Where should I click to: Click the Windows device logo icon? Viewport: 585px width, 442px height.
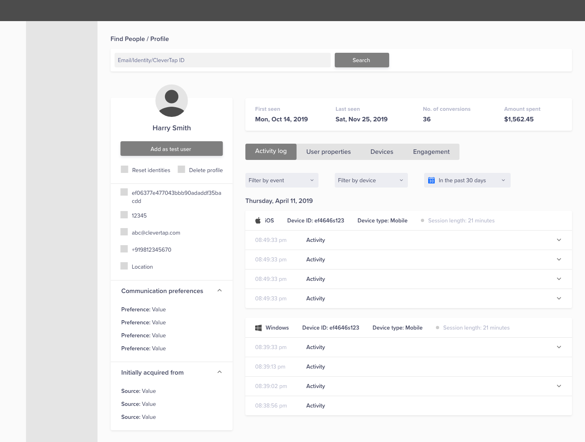pyautogui.click(x=258, y=328)
